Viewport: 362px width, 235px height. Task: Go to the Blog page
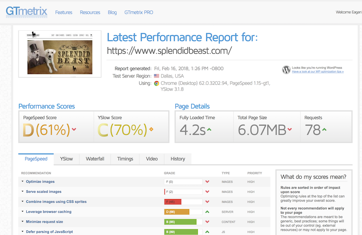coord(112,13)
